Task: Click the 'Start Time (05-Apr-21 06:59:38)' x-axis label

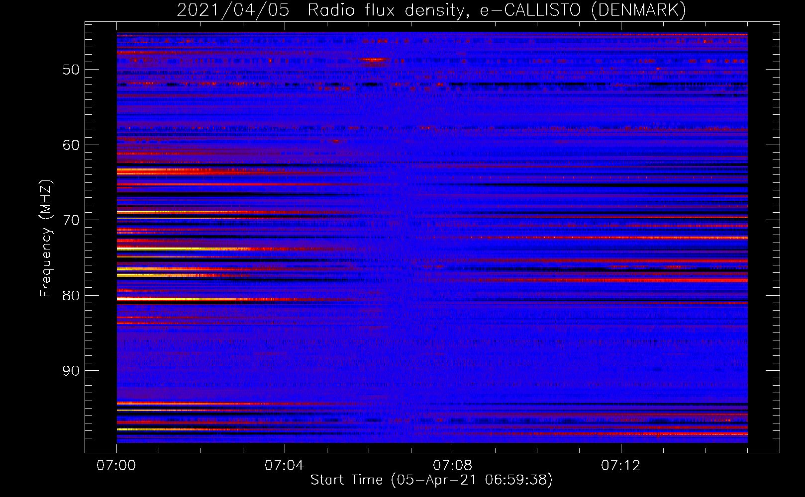Action: (x=431, y=480)
